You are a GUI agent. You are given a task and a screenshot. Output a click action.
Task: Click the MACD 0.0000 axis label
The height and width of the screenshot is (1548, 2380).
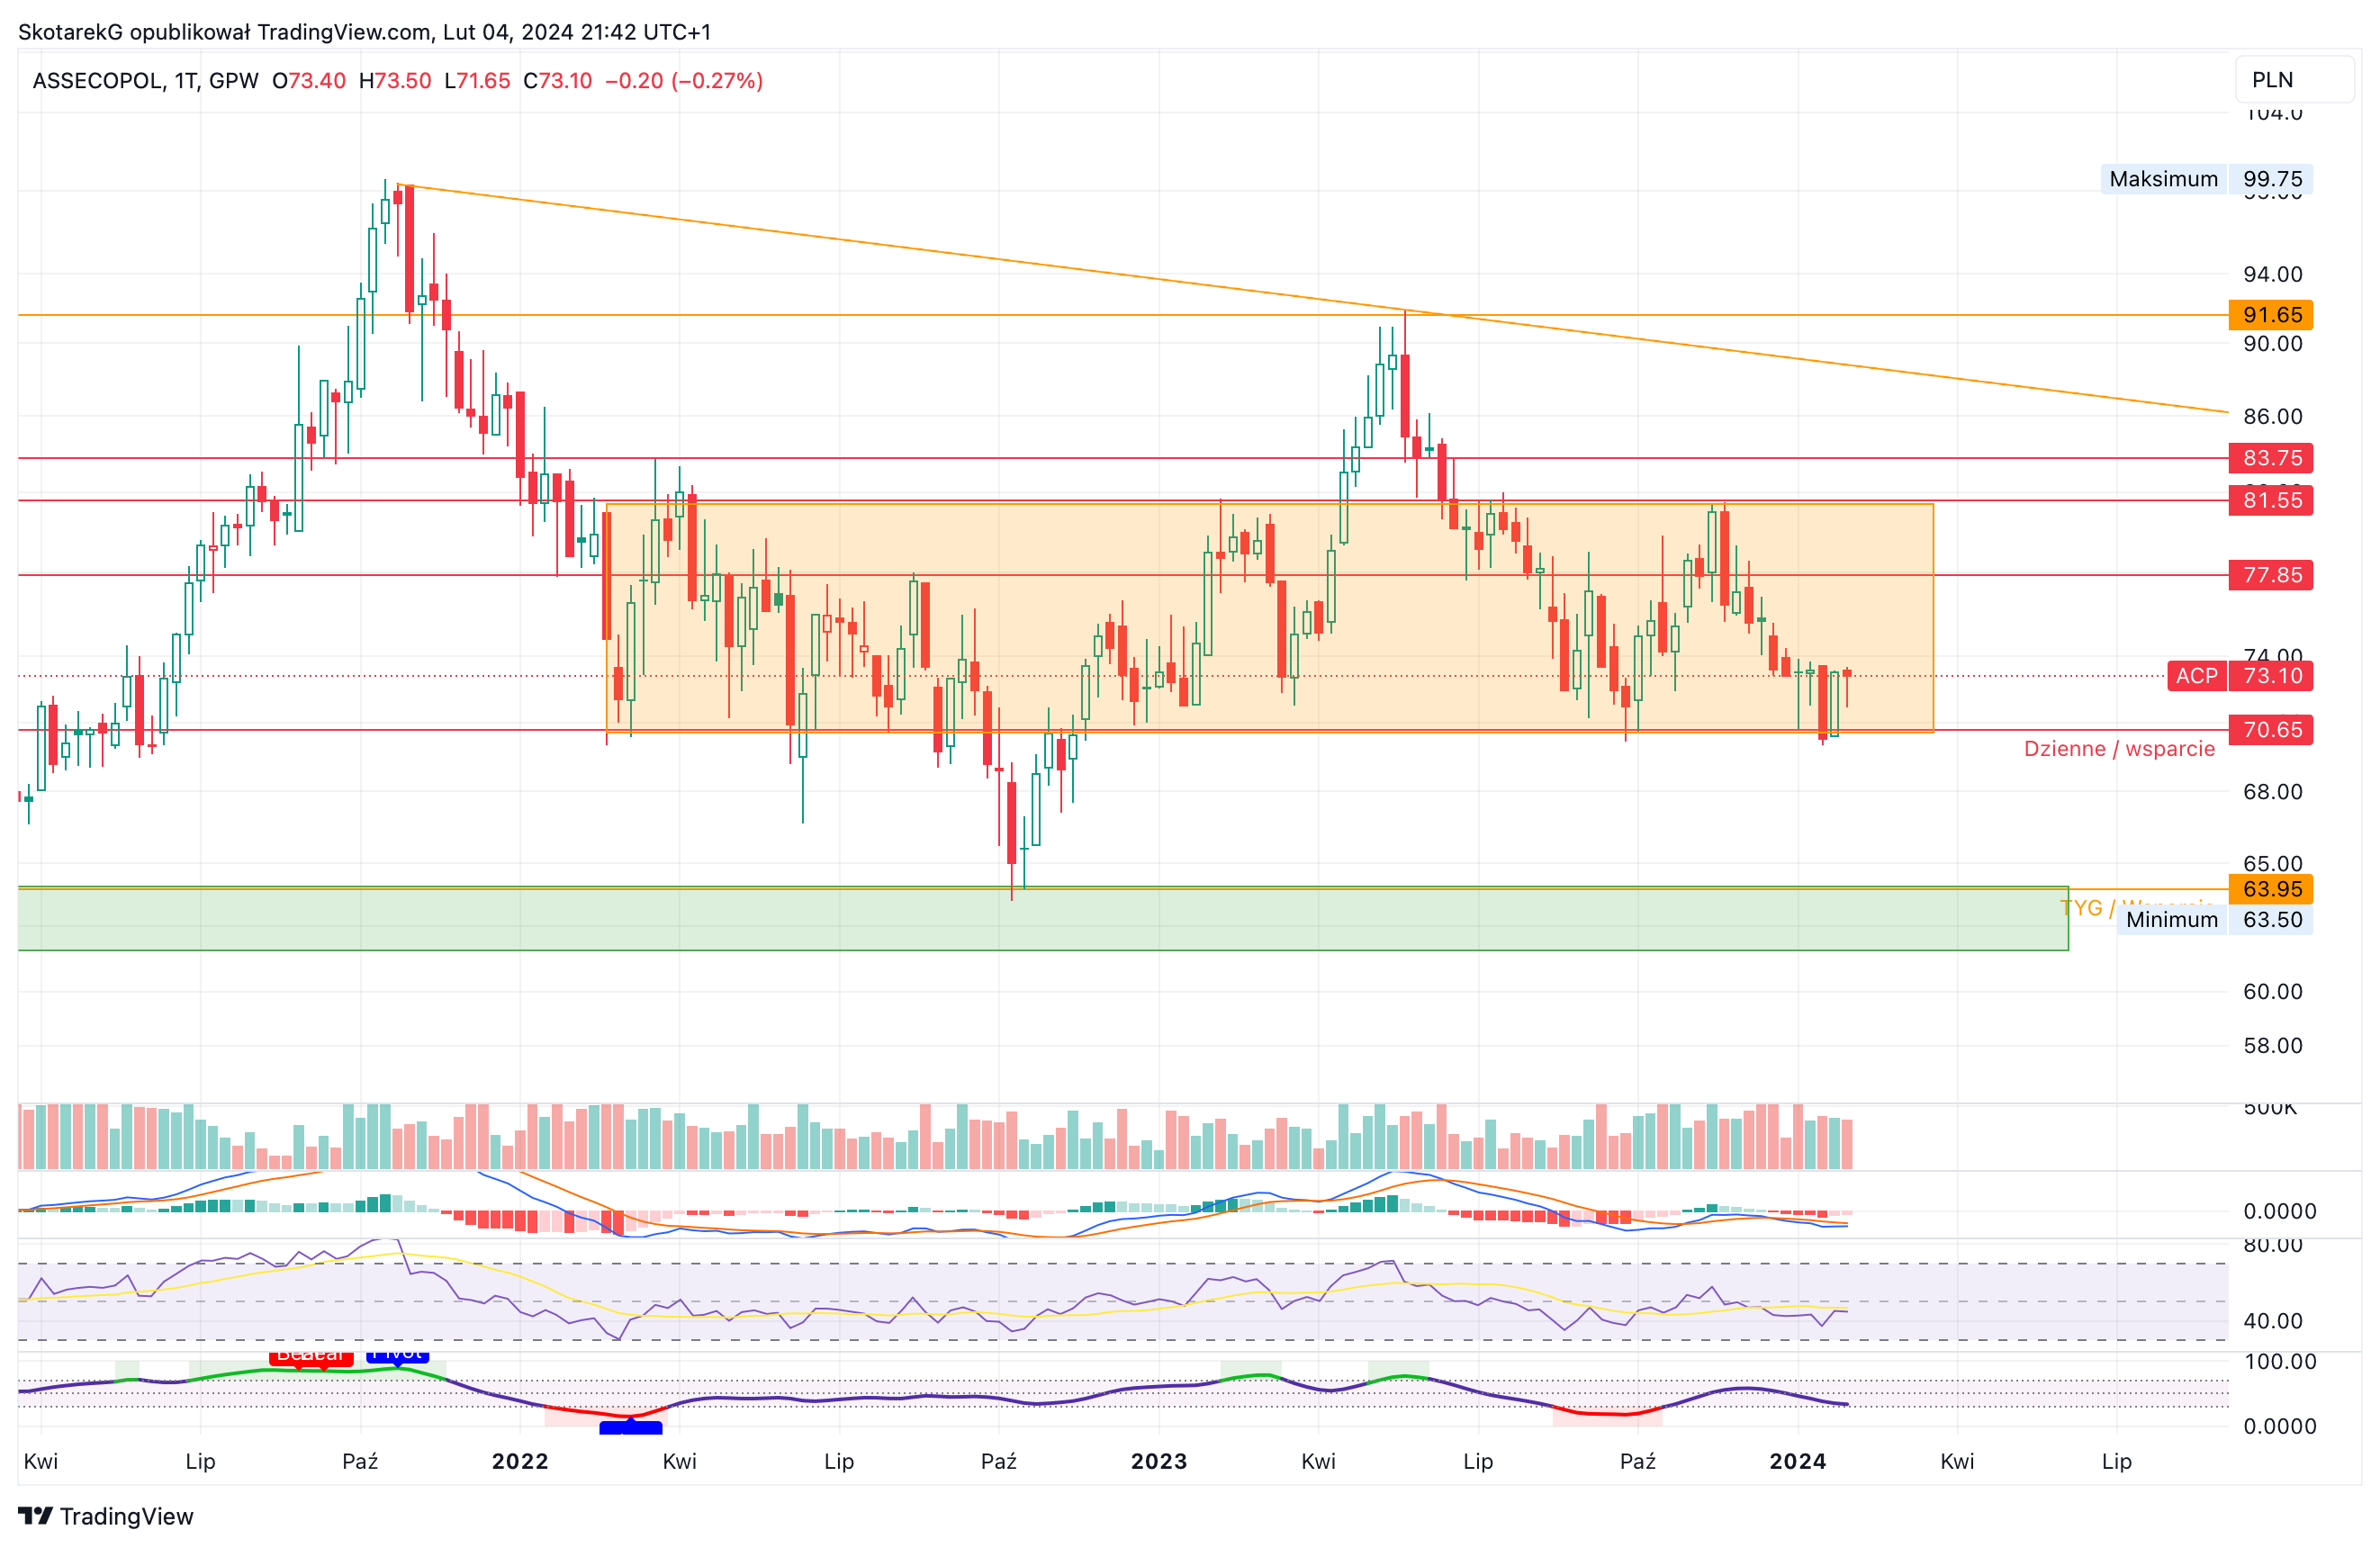pyautogui.click(x=2279, y=1212)
